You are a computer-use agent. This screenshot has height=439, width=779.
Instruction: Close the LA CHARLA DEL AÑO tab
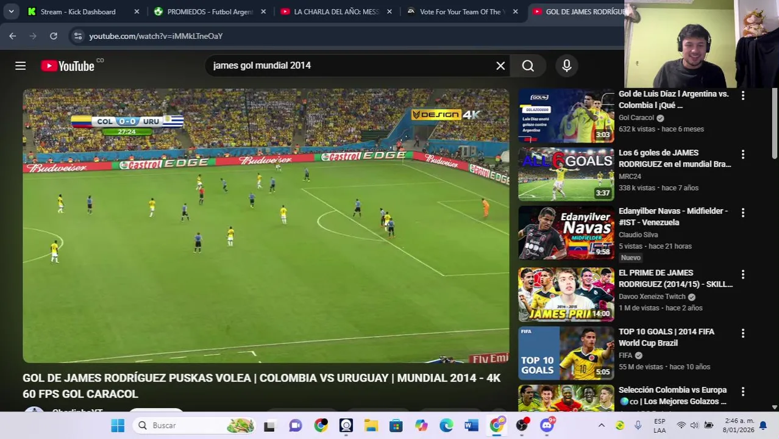pos(389,12)
